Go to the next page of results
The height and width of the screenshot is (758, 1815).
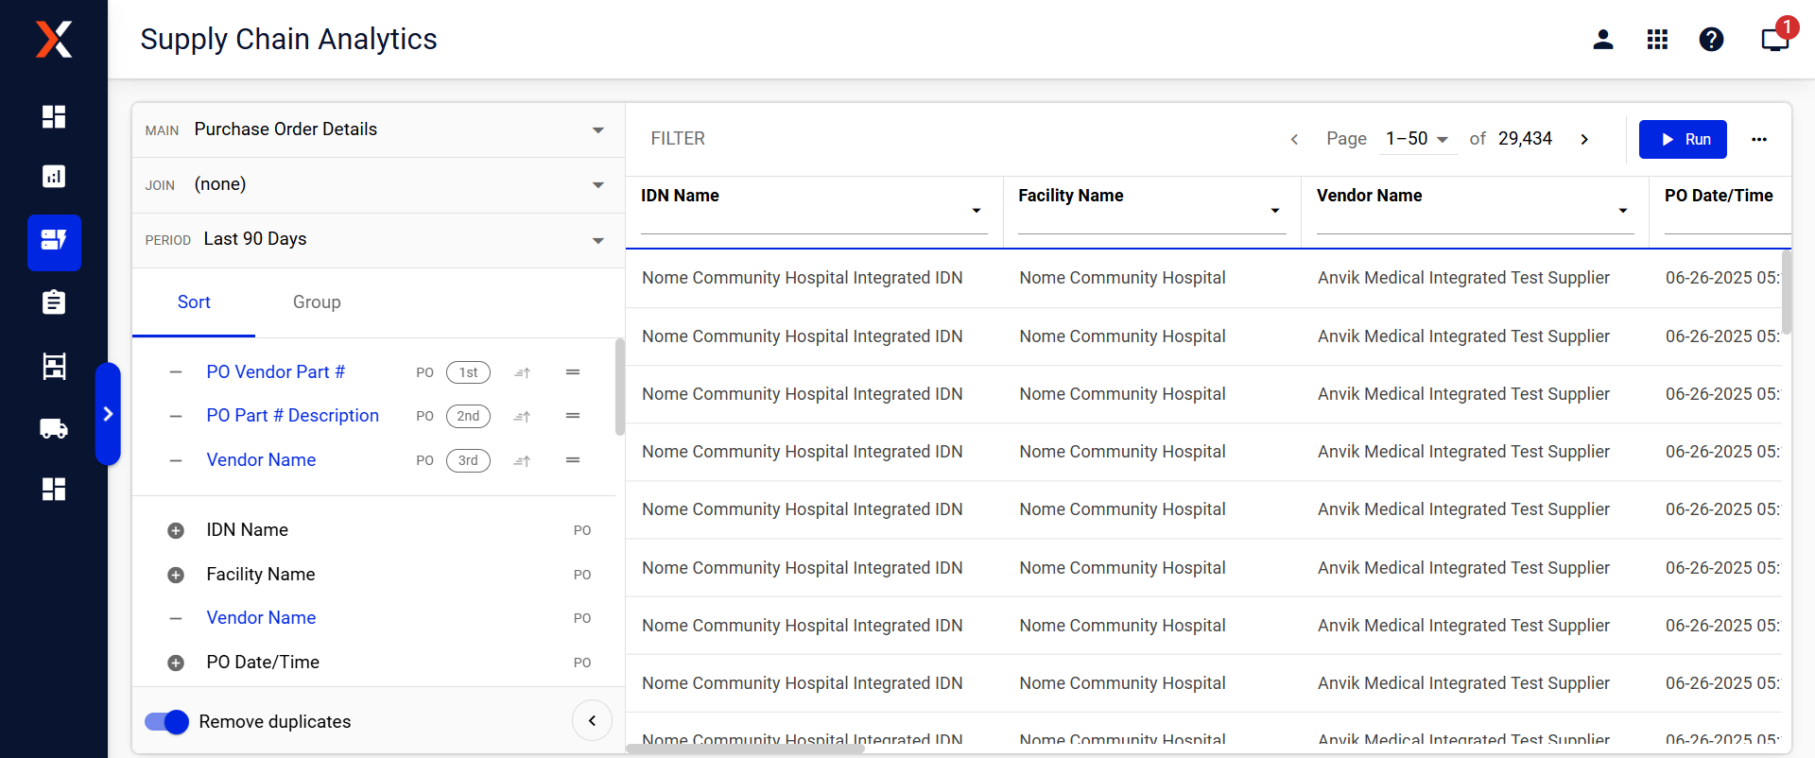coord(1584,139)
